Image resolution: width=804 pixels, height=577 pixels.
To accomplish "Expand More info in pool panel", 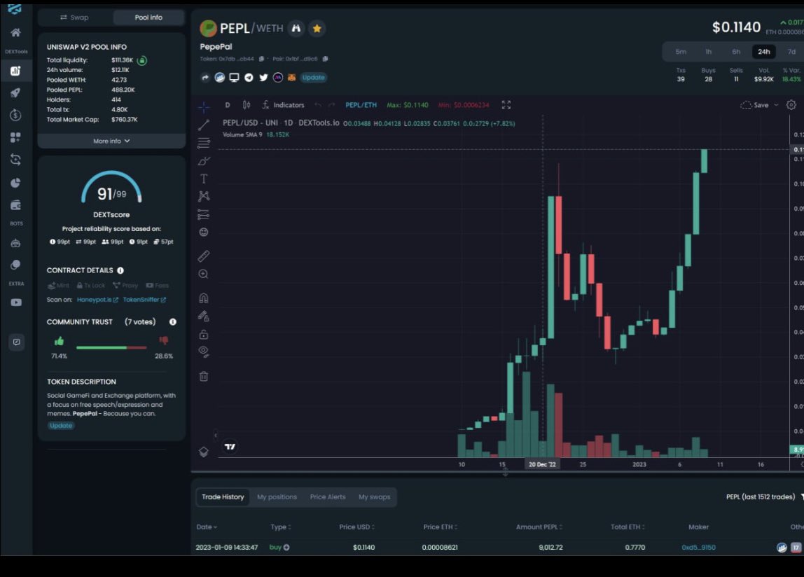I will click(111, 141).
